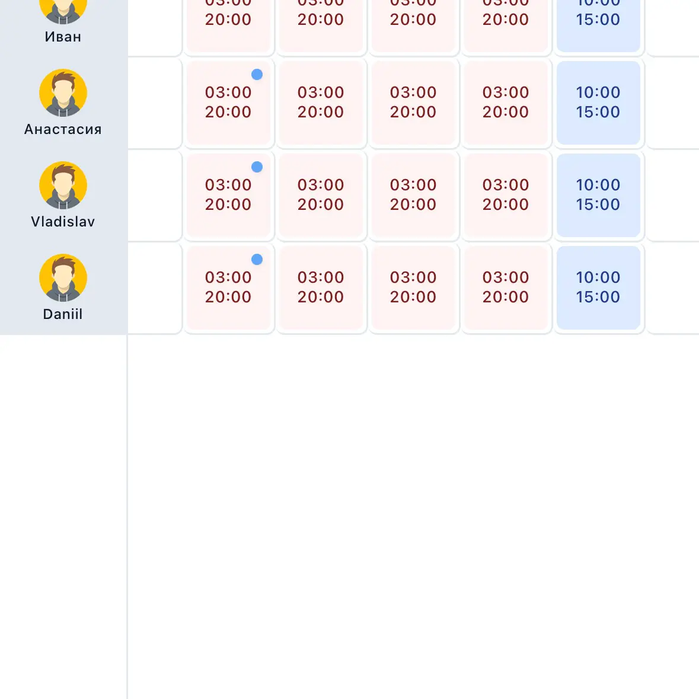Click the Daniil name label
Screen dimensions: 699x699
click(63, 314)
